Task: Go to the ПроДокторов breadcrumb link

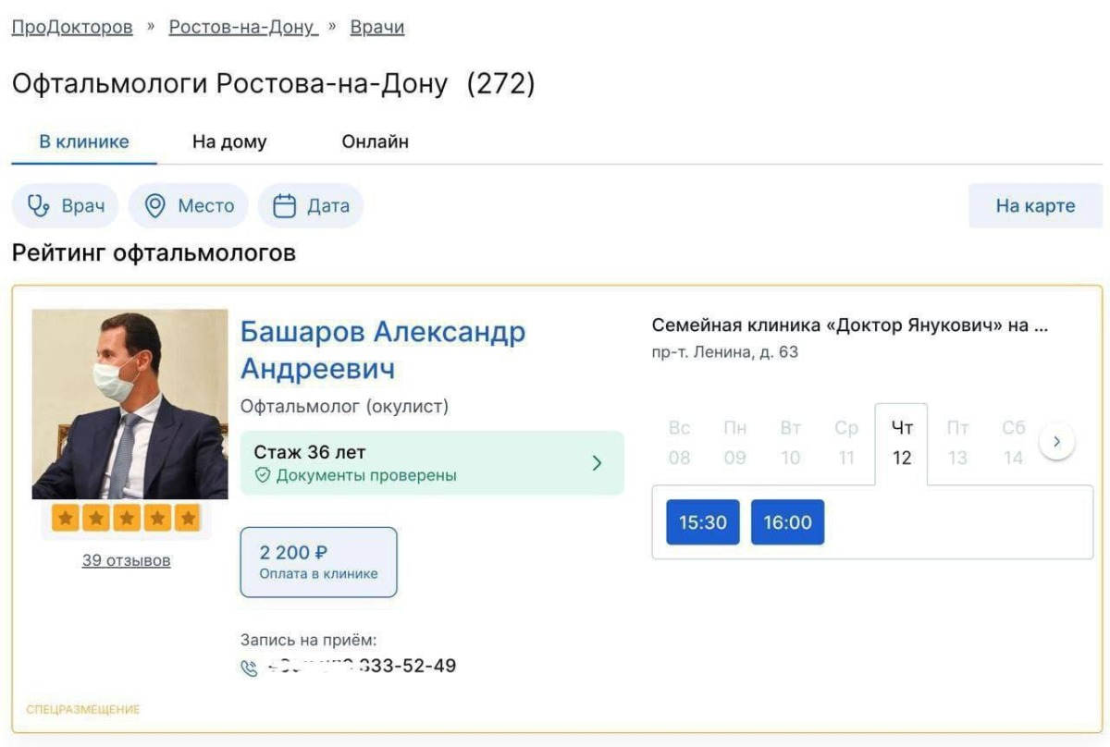Action: tap(72, 27)
